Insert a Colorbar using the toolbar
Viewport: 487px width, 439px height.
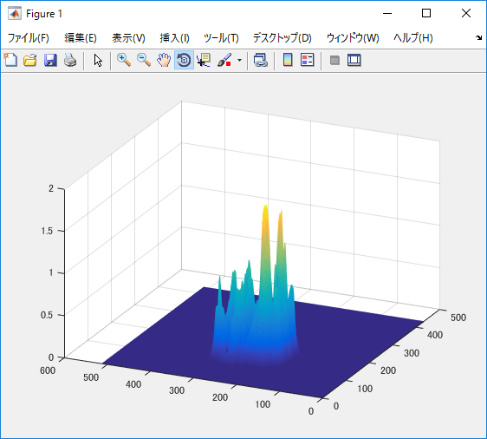[x=288, y=60]
